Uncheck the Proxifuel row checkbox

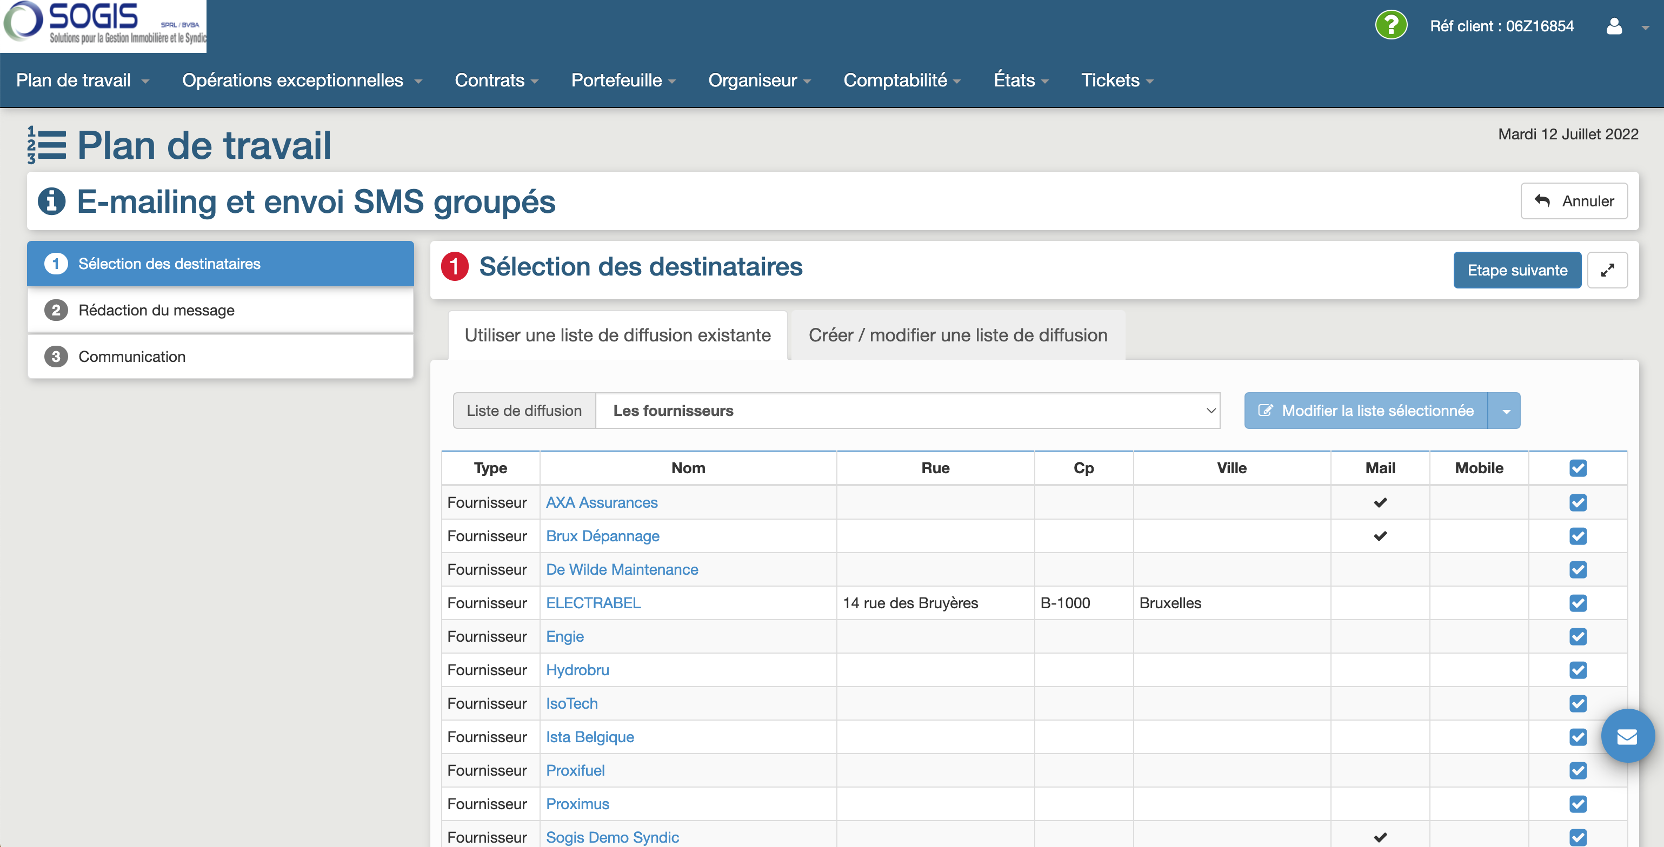[1578, 770]
